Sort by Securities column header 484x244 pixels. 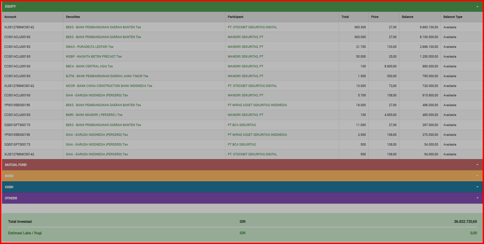(x=73, y=17)
